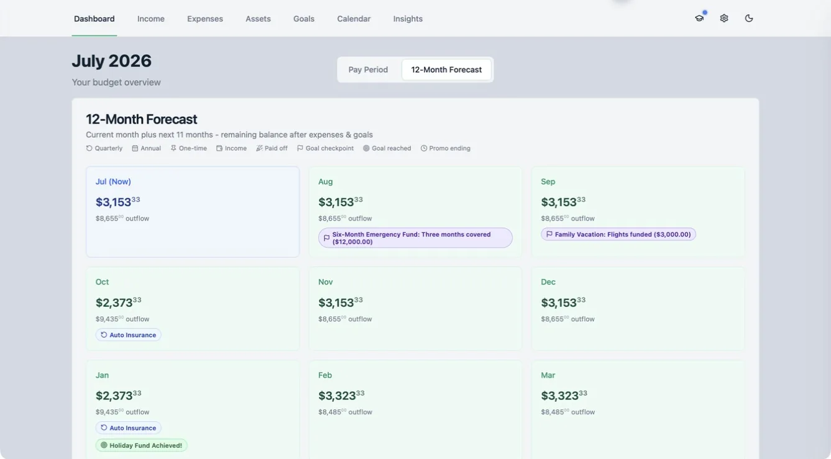Open the Six-Month Emergency Fund checkpoint badge
This screenshot has width=831, height=459.
(415, 238)
